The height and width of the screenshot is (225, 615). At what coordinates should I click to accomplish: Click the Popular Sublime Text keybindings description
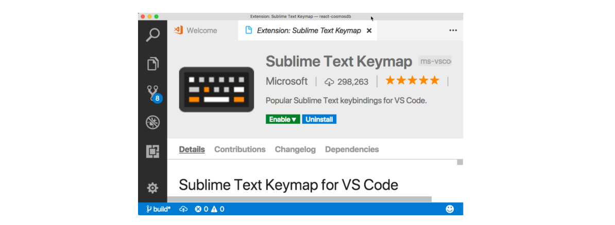click(346, 101)
